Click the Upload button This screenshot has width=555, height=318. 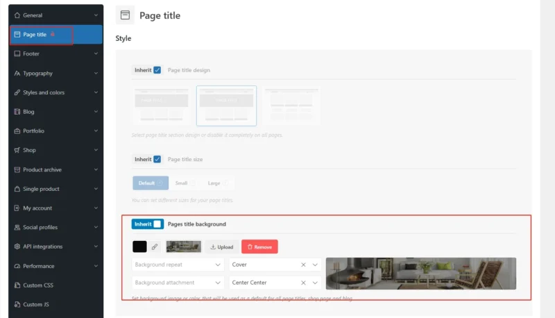tap(221, 246)
